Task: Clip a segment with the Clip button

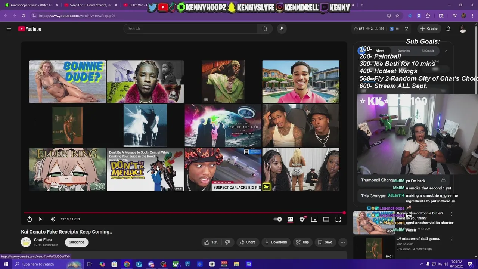Action: pyautogui.click(x=302, y=242)
